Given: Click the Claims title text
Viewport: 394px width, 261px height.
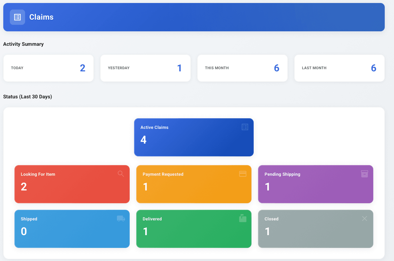Looking at the screenshot, I should coord(41,17).
